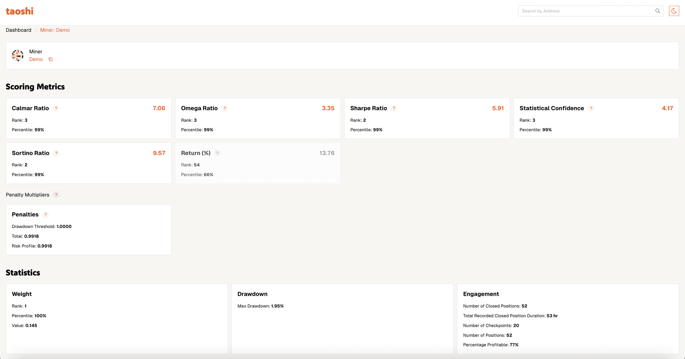The width and height of the screenshot is (685, 359).
Task: Focus the Search by Address field
Action: tap(585, 11)
